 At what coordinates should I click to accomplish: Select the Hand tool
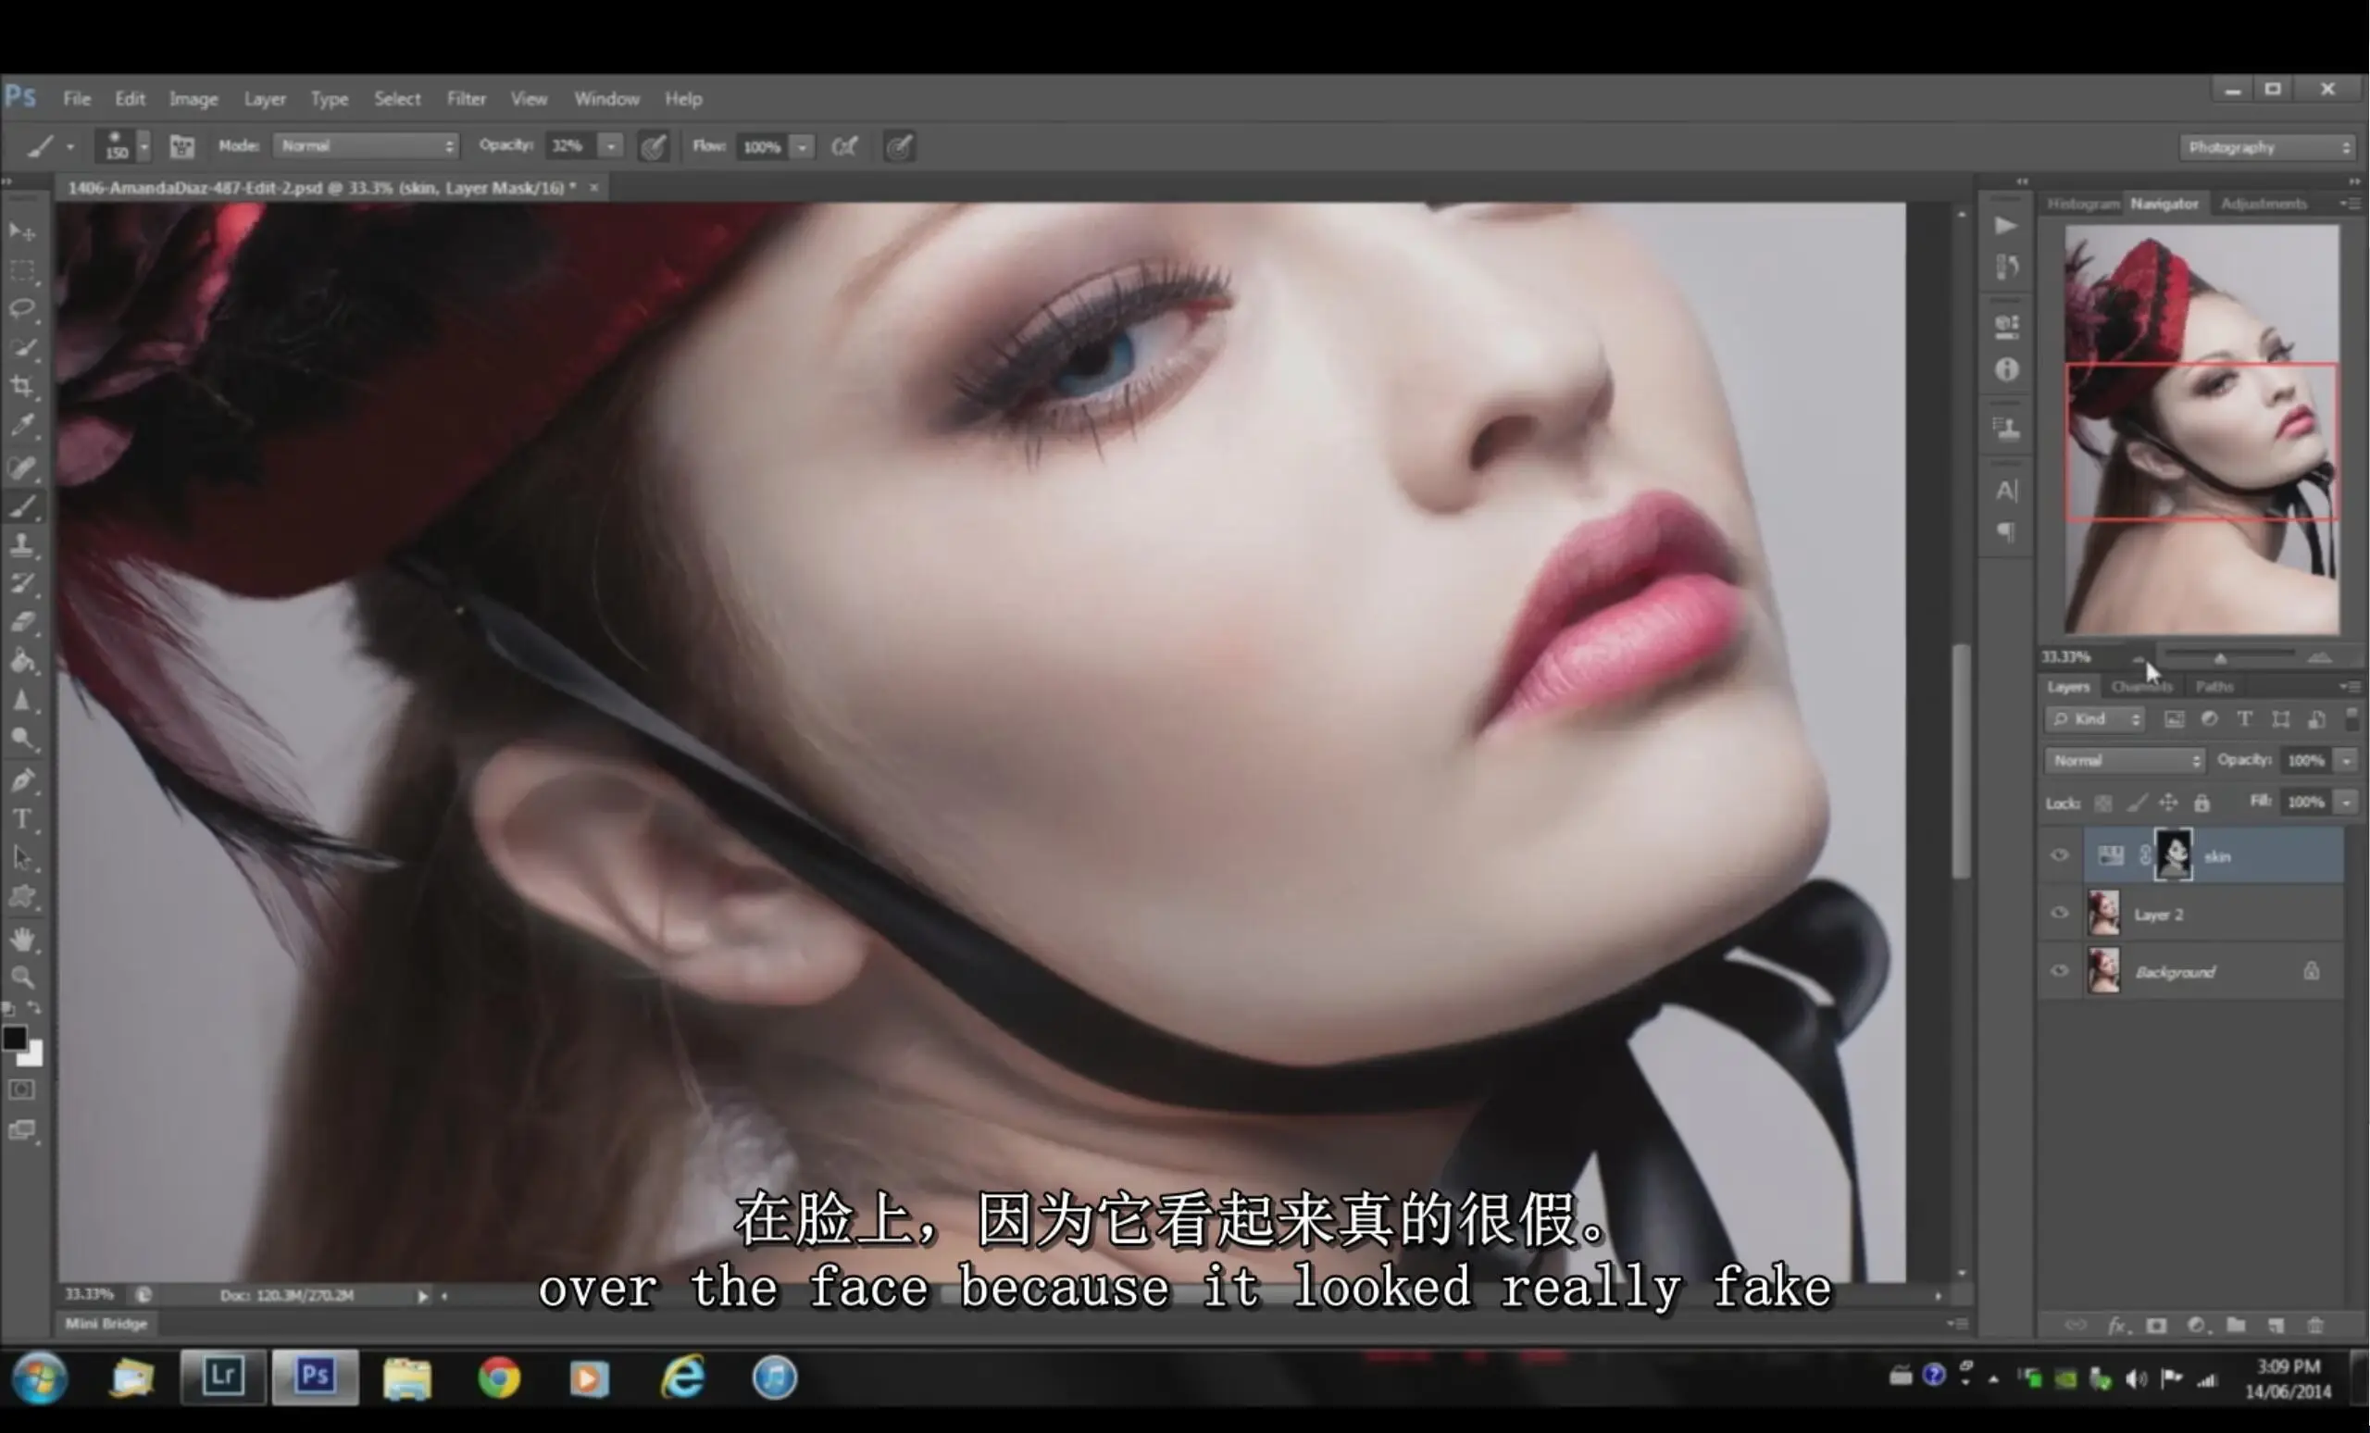(x=22, y=939)
